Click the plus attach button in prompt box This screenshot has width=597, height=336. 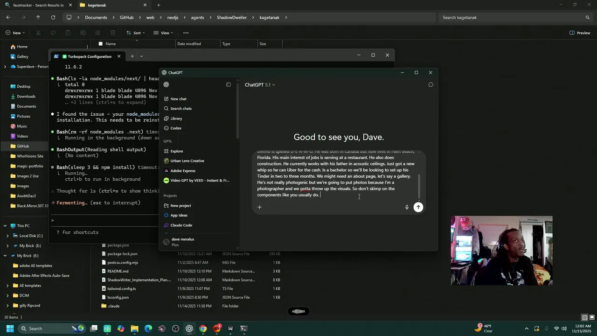tap(260, 207)
